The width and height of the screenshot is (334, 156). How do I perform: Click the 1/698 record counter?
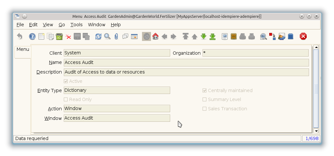click(x=311, y=138)
